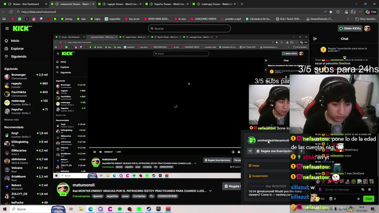Switch to Stream - Kick Dashboard tab
Viewport: 379px width, 213px height.
(25, 4)
